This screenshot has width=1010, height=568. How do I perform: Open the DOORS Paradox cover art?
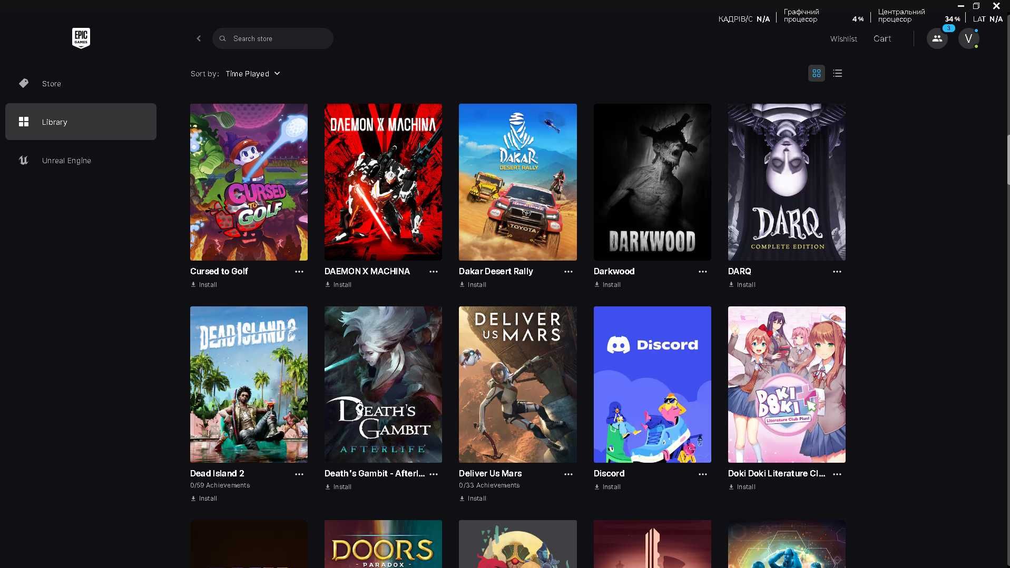point(383,544)
